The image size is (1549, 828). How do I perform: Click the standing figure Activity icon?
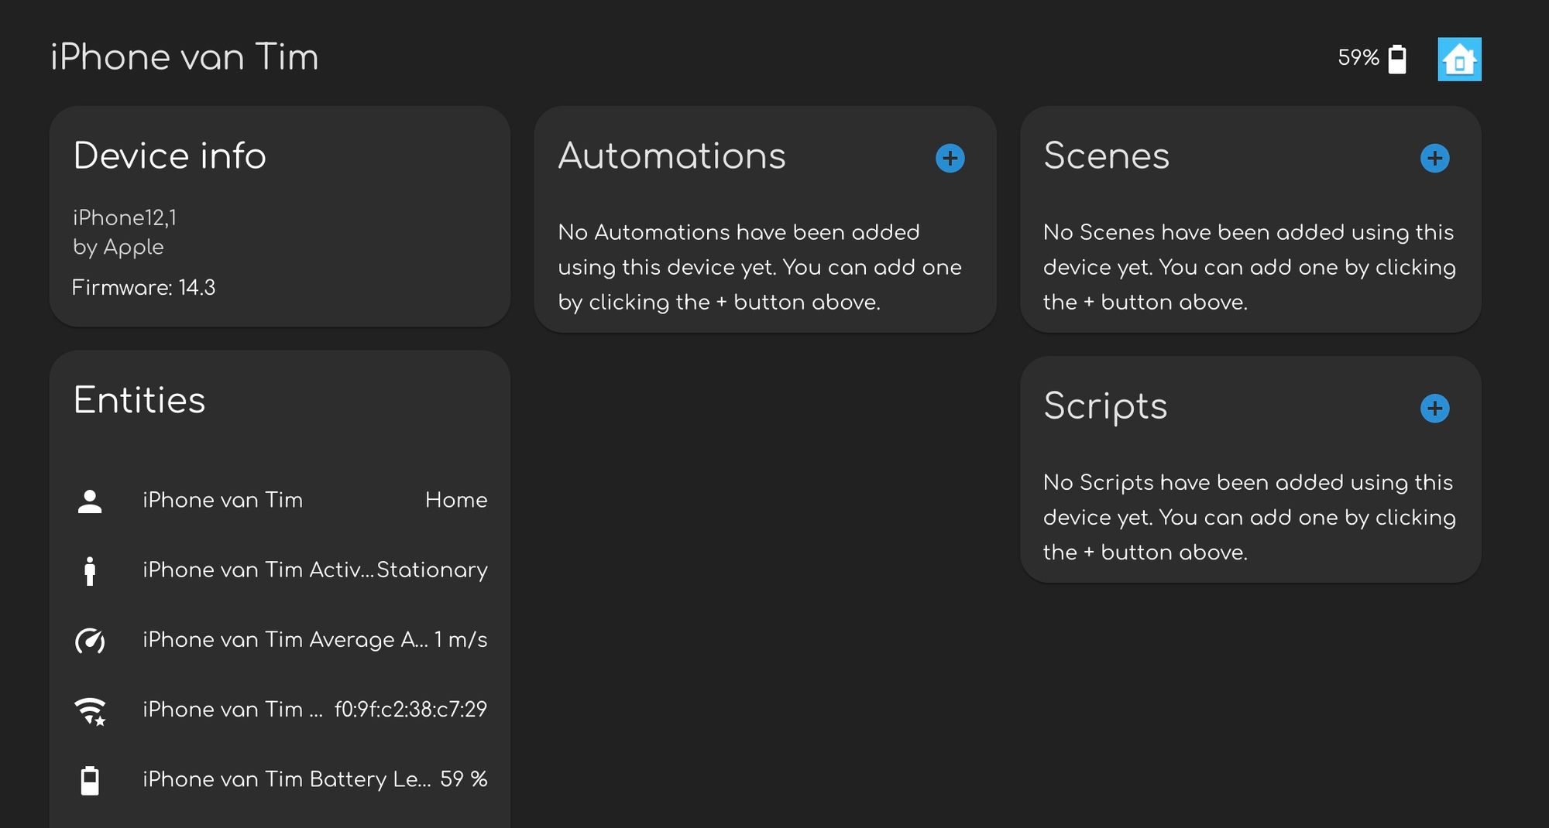point(90,570)
